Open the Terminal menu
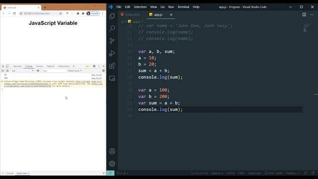 (x=183, y=7)
